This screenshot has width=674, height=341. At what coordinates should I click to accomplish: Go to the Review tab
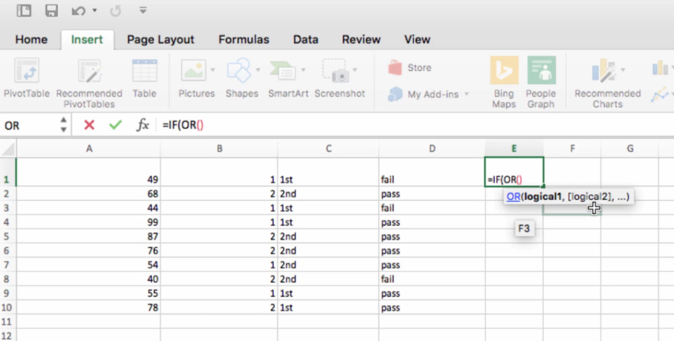pos(361,39)
